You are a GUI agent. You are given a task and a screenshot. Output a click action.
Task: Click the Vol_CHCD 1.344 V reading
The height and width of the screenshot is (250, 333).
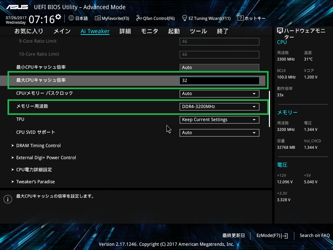(311, 147)
